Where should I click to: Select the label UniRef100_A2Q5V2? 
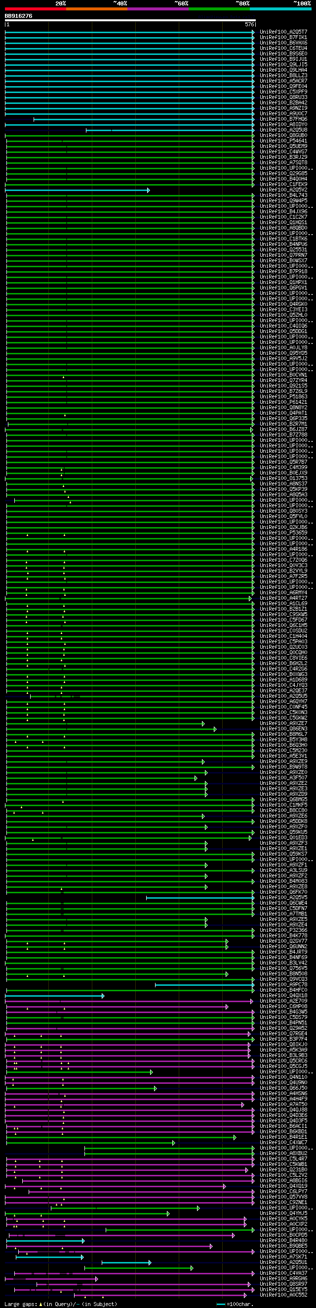coord(283,190)
